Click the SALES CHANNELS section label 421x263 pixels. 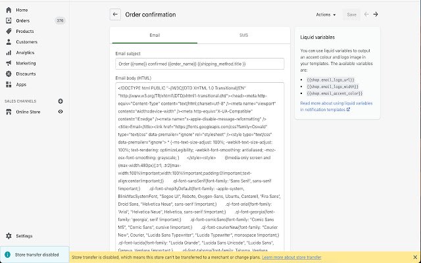20,101
